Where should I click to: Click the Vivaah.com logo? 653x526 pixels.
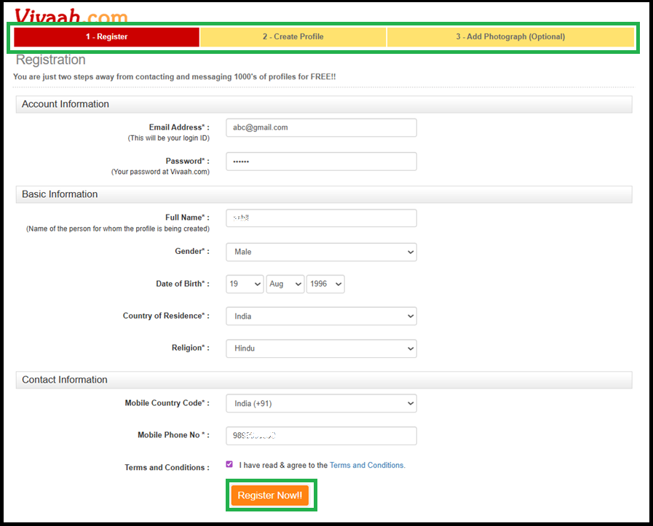(71, 16)
